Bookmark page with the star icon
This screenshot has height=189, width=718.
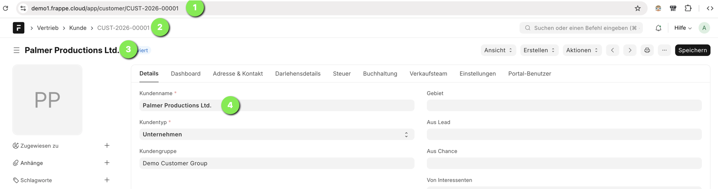pos(637,8)
